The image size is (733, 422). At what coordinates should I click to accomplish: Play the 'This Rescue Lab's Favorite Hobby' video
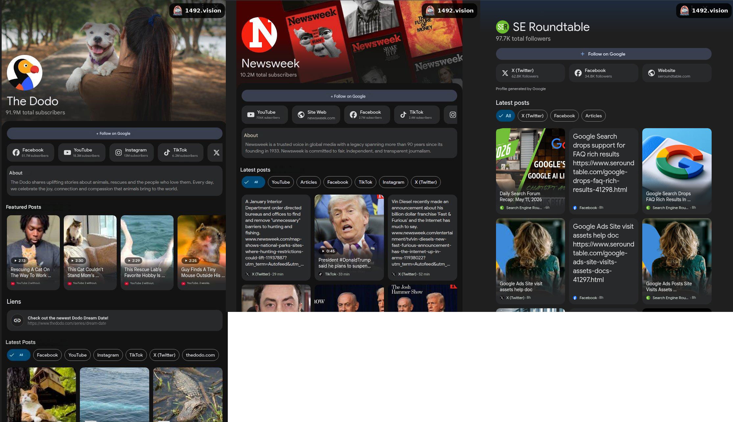pyautogui.click(x=147, y=252)
